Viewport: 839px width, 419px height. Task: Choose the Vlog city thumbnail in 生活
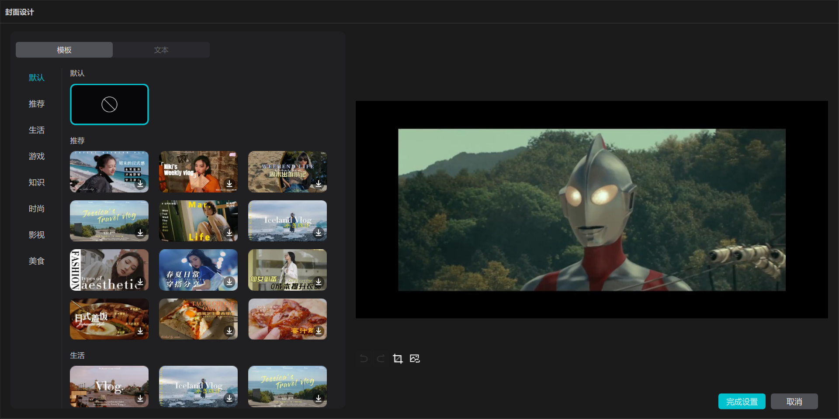tap(109, 386)
